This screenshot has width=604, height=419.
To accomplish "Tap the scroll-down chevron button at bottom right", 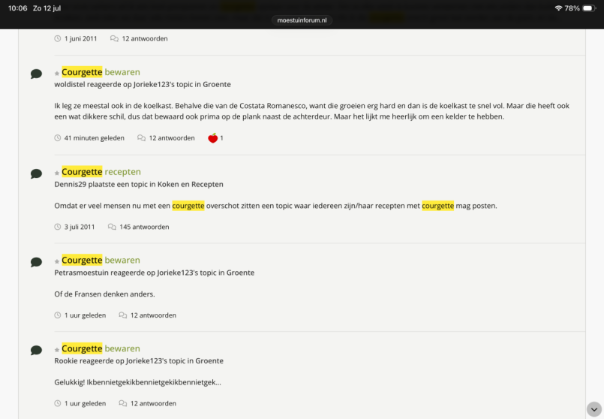I will pos(594,409).
